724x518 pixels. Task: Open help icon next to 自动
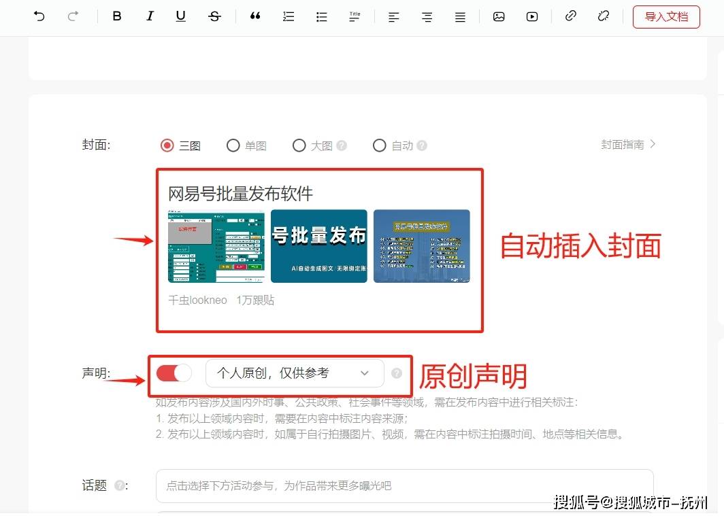(422, 145)
